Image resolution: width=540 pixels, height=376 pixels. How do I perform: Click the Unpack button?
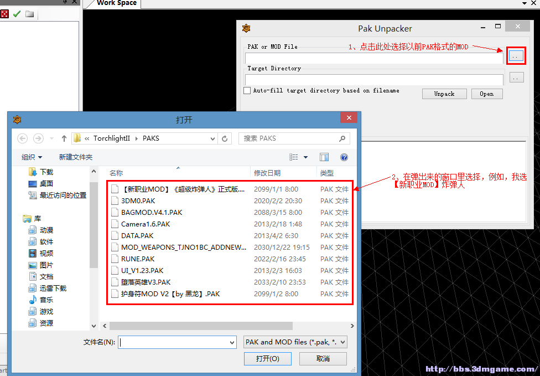[x=444, y=94]
